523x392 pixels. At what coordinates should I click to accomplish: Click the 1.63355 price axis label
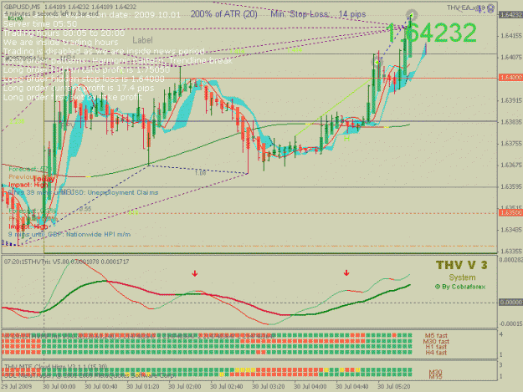coord(511,251)
